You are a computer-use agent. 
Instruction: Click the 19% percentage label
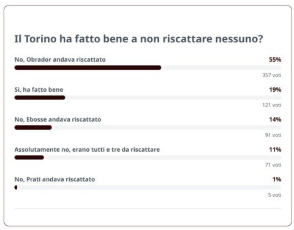(x=275, y=89)
